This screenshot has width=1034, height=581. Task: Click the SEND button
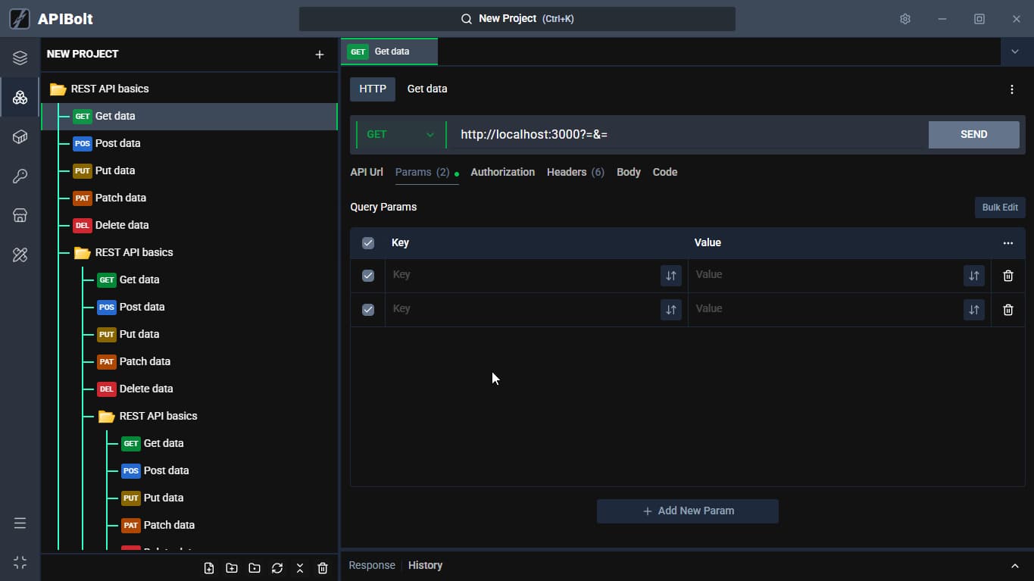[974, 135]
